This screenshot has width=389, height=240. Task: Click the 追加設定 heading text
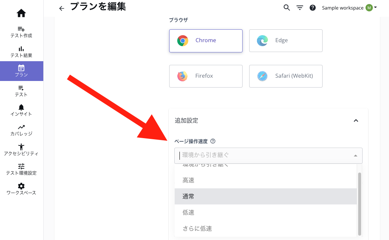(186, 121)
